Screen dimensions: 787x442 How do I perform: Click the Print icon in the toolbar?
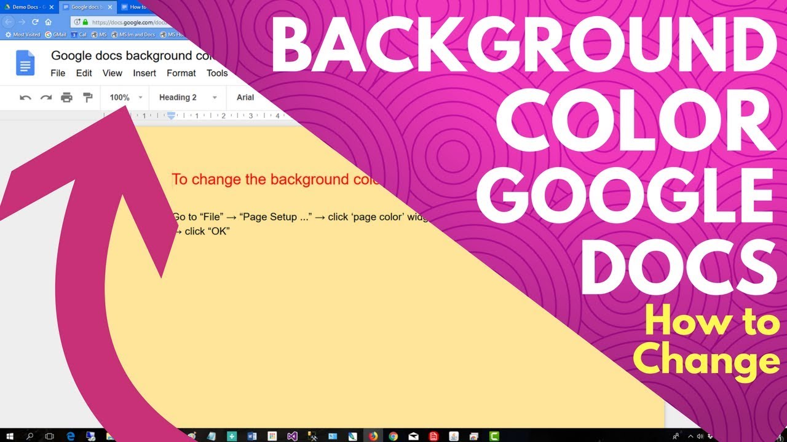(x=66, y=98)
